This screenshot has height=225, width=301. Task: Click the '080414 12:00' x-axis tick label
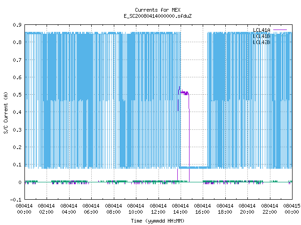pos(158,209)
